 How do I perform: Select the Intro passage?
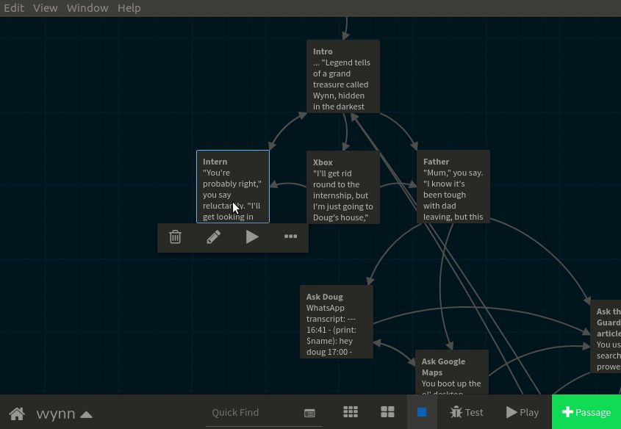coord(343,76)
